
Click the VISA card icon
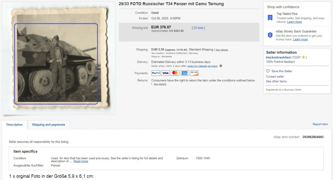(x=165, y=73)
